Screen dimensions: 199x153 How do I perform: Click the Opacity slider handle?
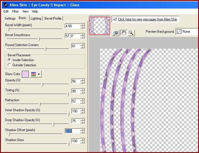(x=43, y=84)
